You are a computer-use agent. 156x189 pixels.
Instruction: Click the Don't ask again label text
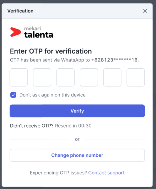click(x=52, y=95)
